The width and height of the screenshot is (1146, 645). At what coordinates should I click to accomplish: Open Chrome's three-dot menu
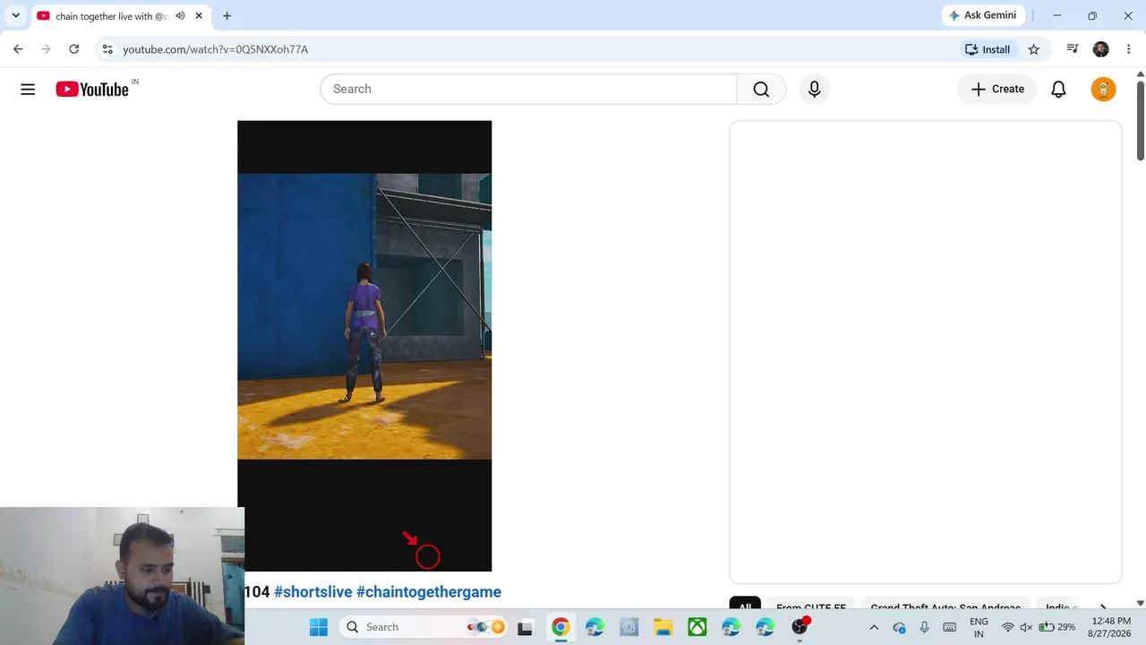[x=1128, y=49]
